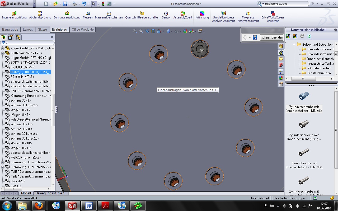Save using the top toolbar disk icon
The image size is (338, 211).
click(65, 4)
